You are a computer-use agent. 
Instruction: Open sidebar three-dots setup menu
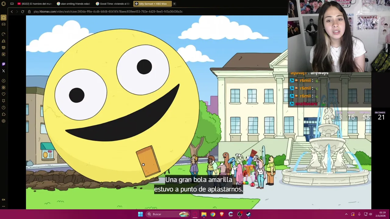point(4,206)
